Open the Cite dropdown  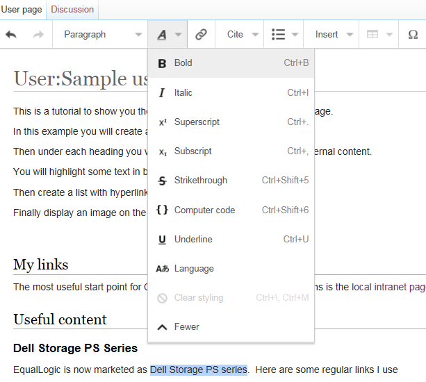(x=242, y=34)
